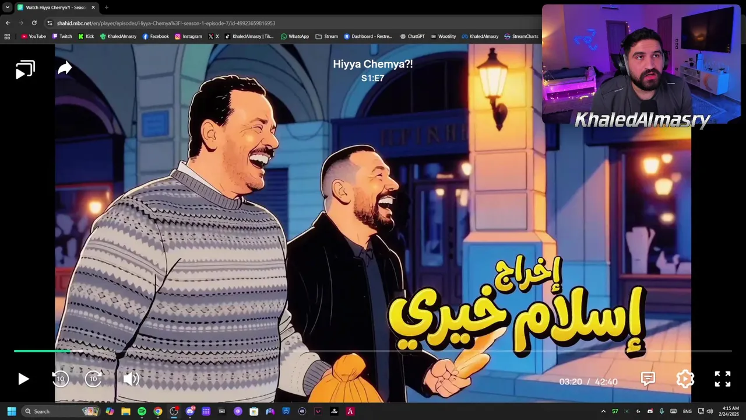Viewport: 746px width, 420px height.
Task: View site information icon in address bar
Action: click(x=50, y=23)
